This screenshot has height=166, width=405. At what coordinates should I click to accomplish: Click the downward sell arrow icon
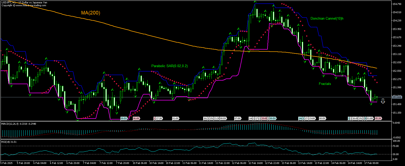tap(383, 101)
